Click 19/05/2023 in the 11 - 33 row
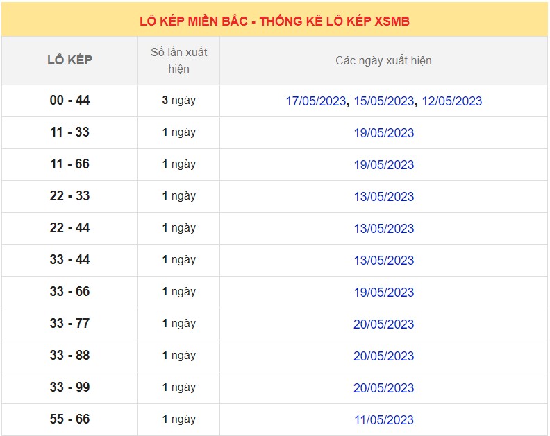550x436 pixels. click(383, 133)
